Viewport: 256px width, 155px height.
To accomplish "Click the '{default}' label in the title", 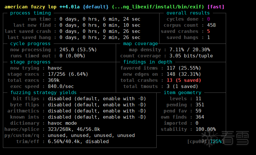I will click(x=96, y=7).
